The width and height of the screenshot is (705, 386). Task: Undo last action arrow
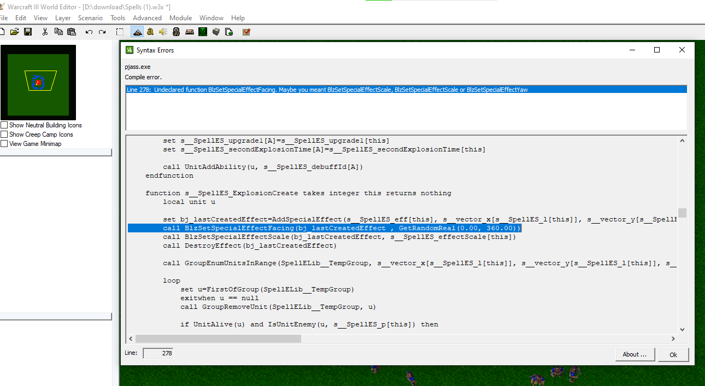[x=89, y=32]
